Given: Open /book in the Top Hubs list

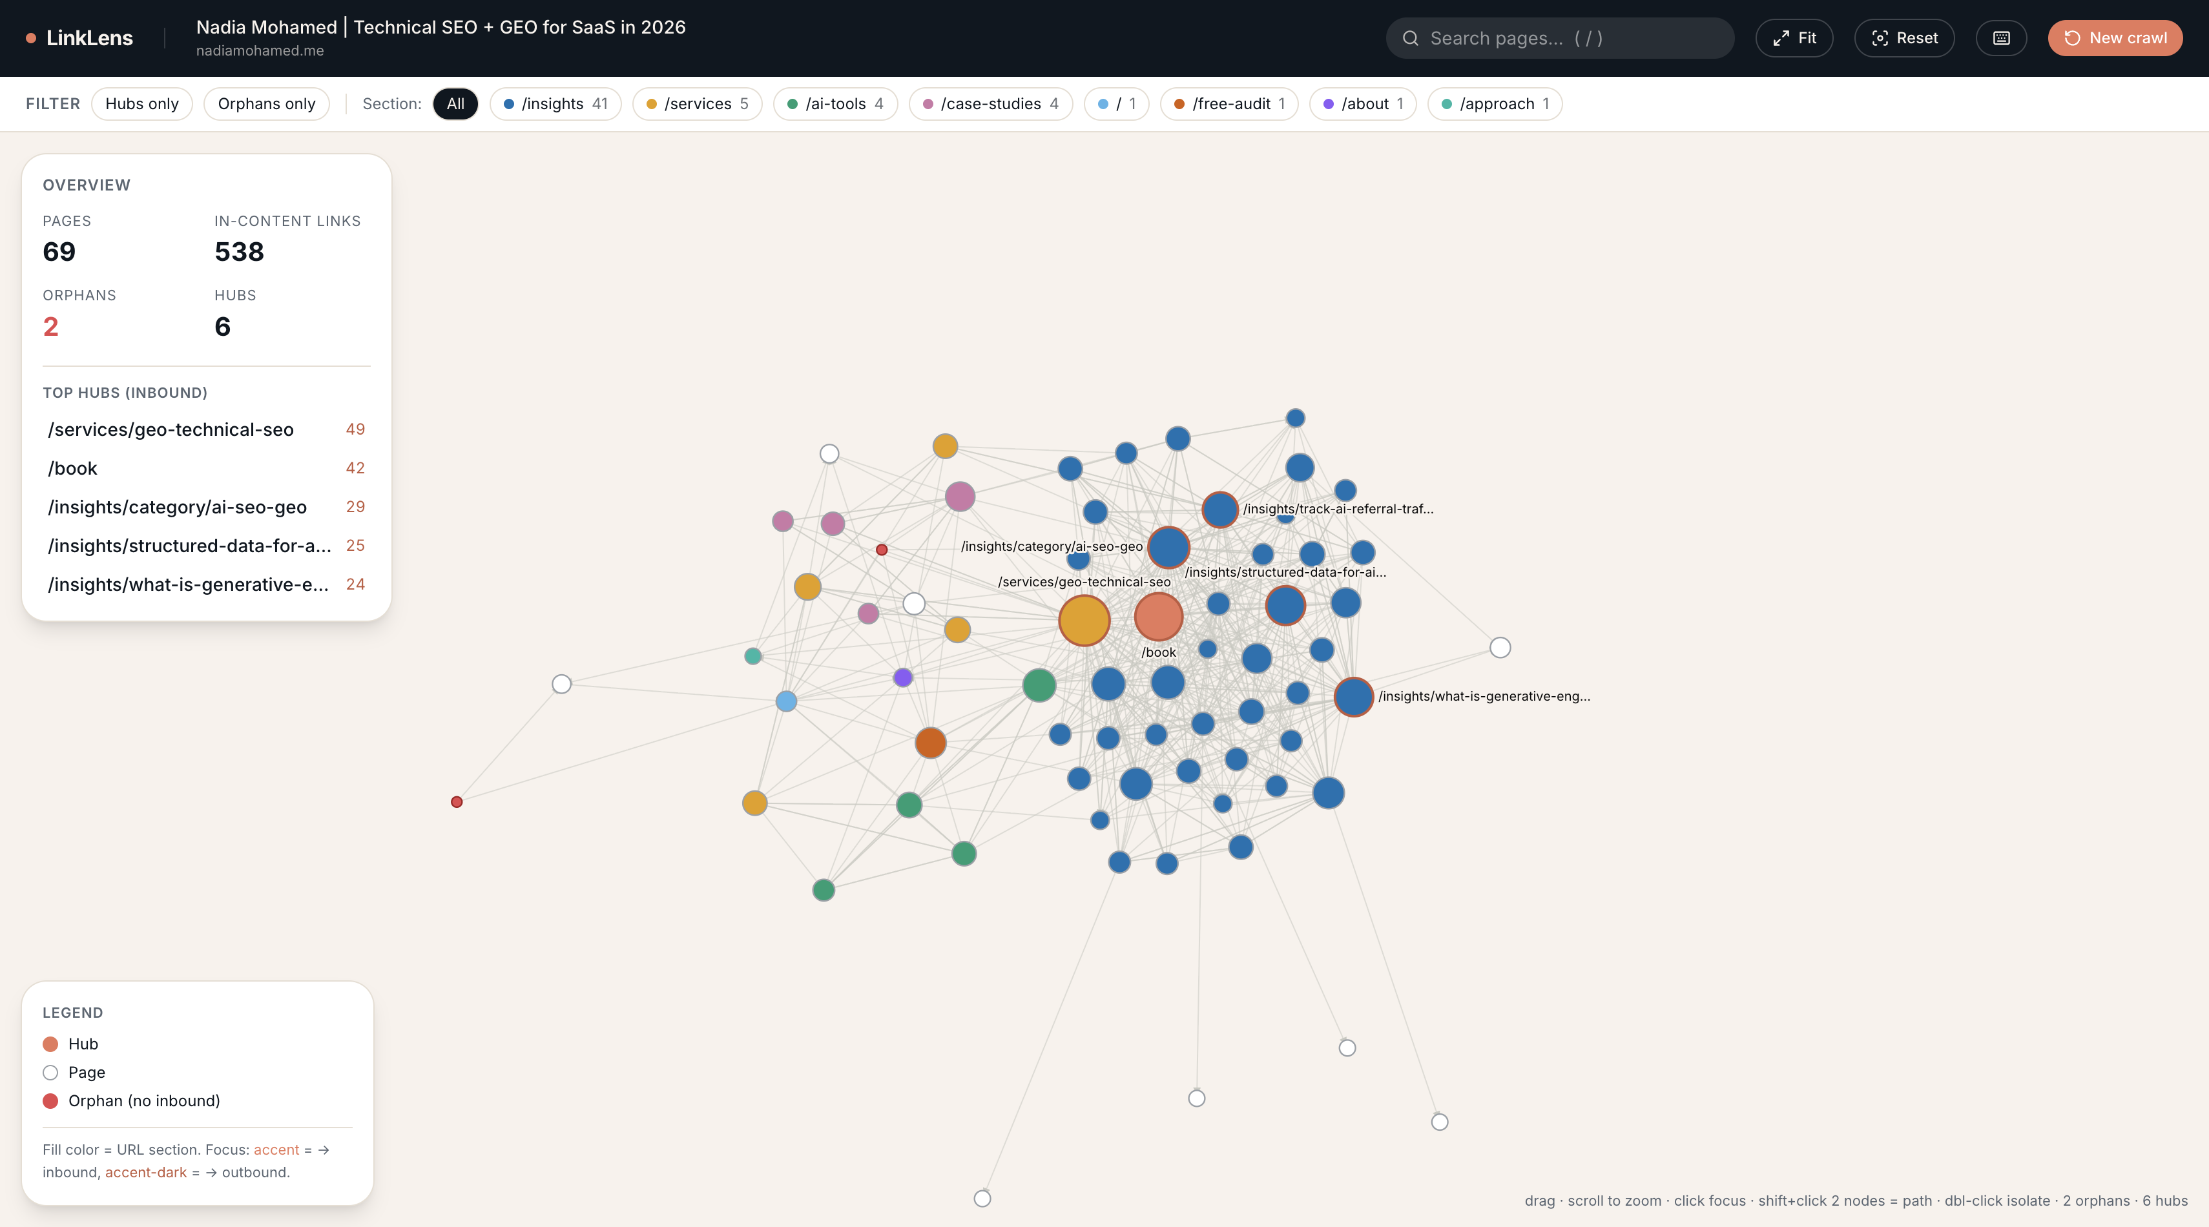Looking at the screenshot, I should click(x=206, y=468).
